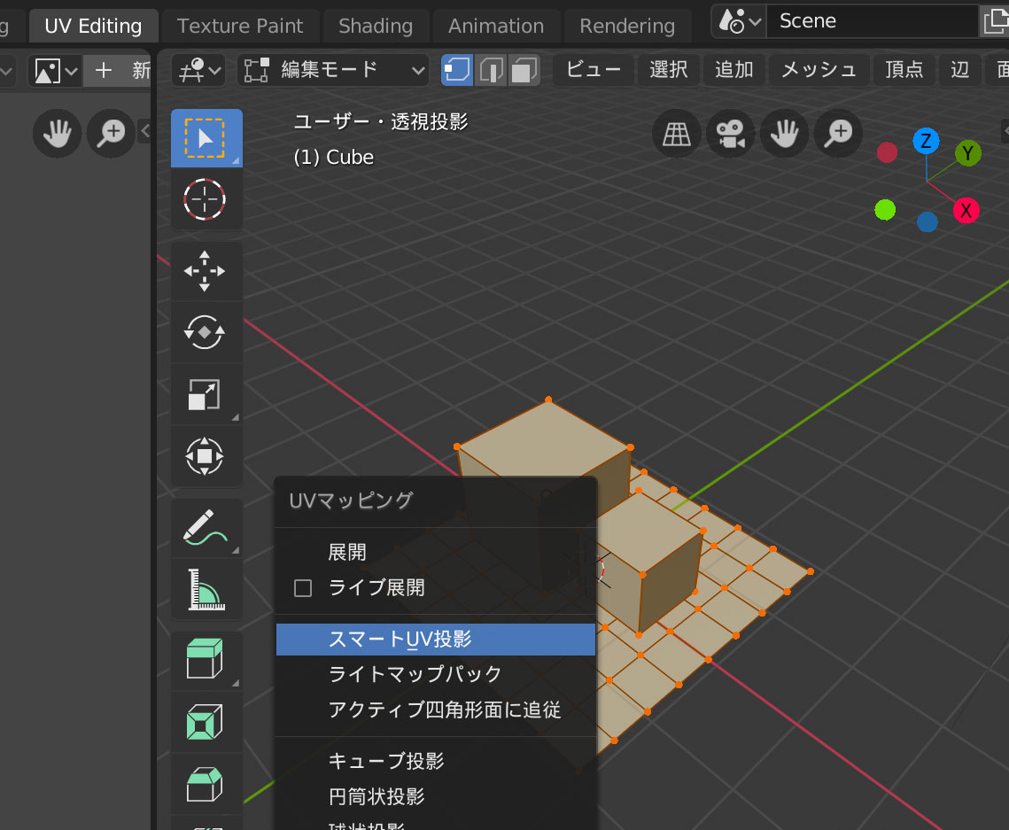1009x830 pixels.
Task: Select the Measure tool
Action: click(x=206, y=588)
